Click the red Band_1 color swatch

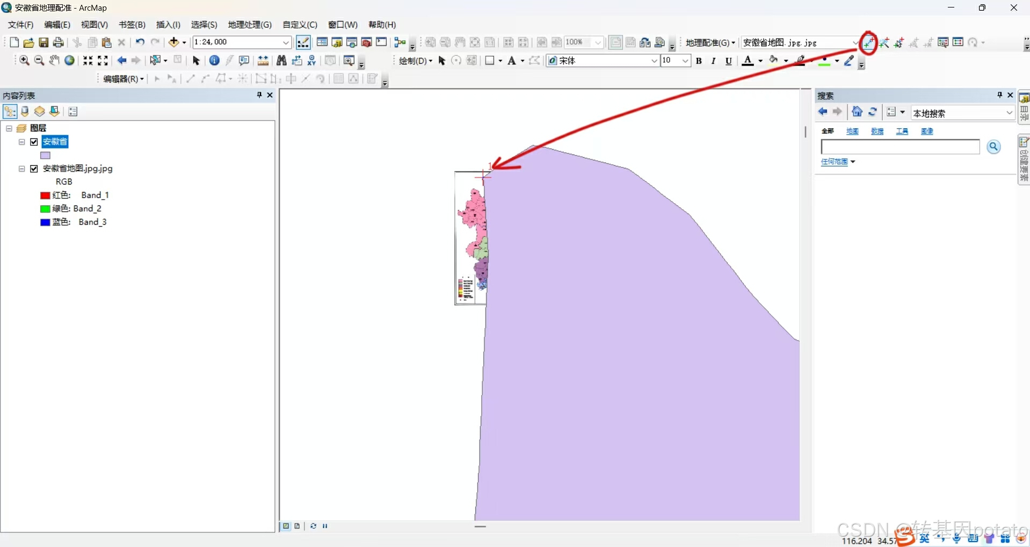pyautogui.click(x=45, y=195)
